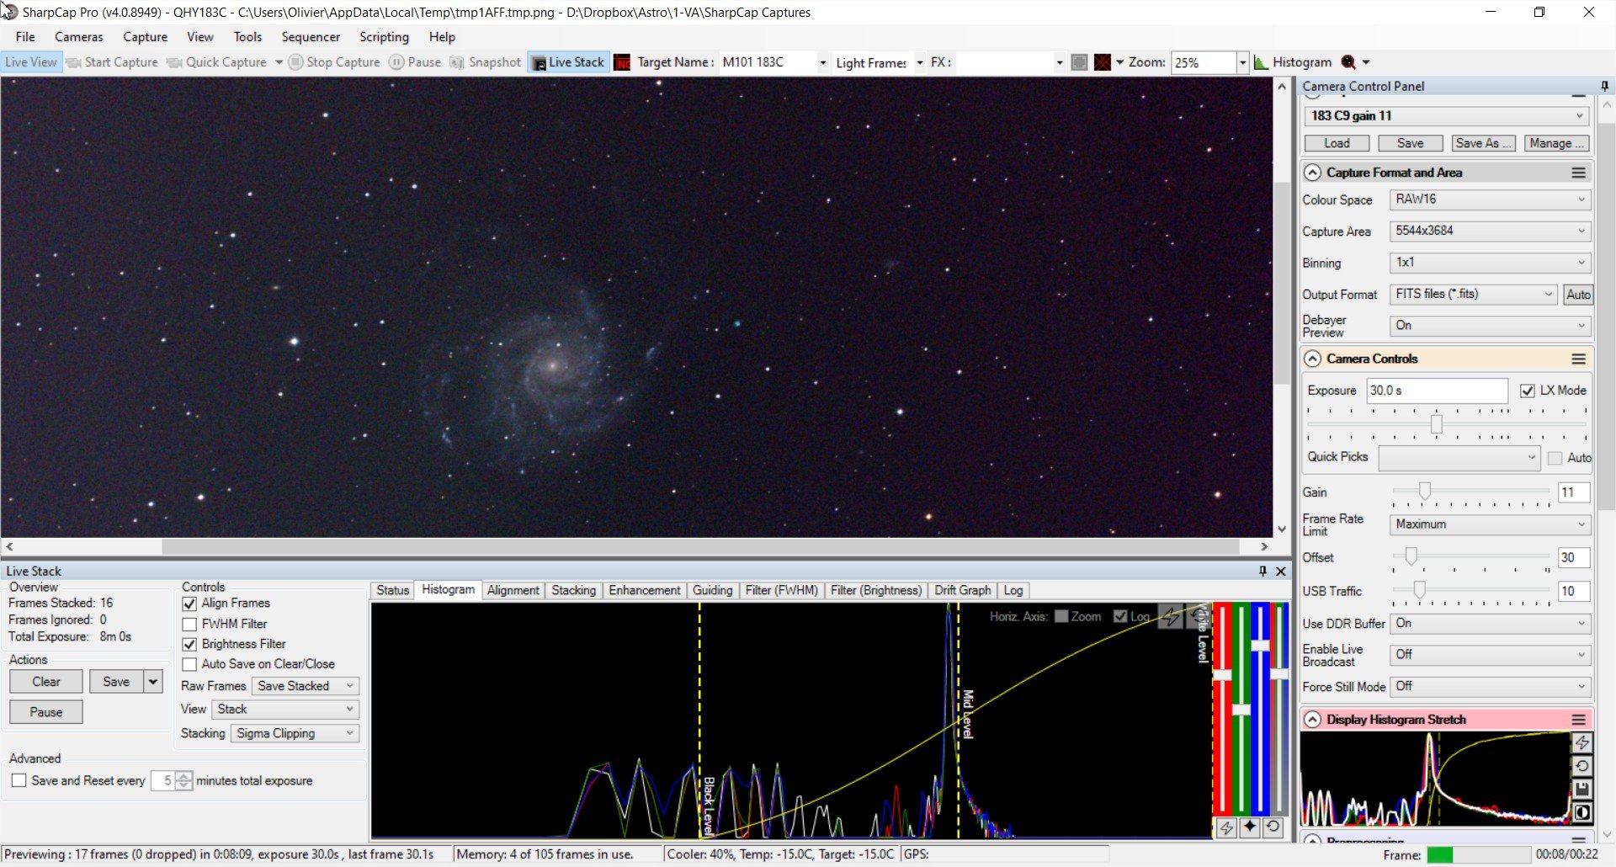Screen dimensions: 1616x867
Task: Adjust the Gain slider handle
Action: click(x=1424, y=491)
